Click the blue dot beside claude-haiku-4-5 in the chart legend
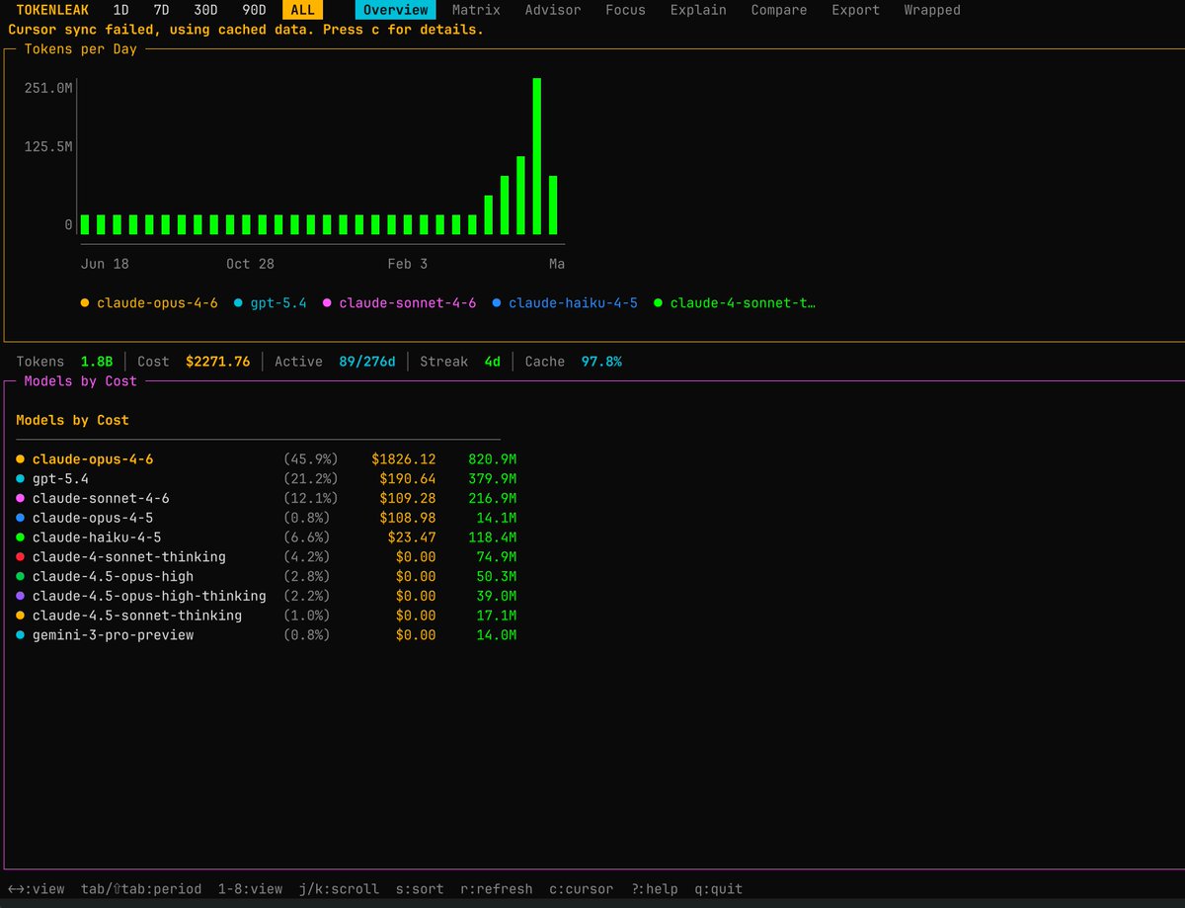The width and height of the screenshot is (1185, 908). pos(497,303)
